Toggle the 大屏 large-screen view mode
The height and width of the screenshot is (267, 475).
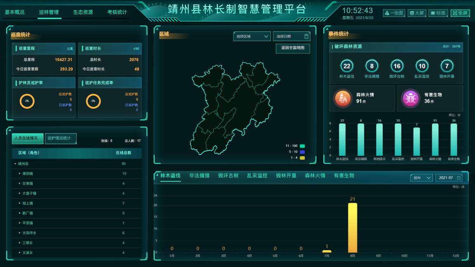click(417, 13)
